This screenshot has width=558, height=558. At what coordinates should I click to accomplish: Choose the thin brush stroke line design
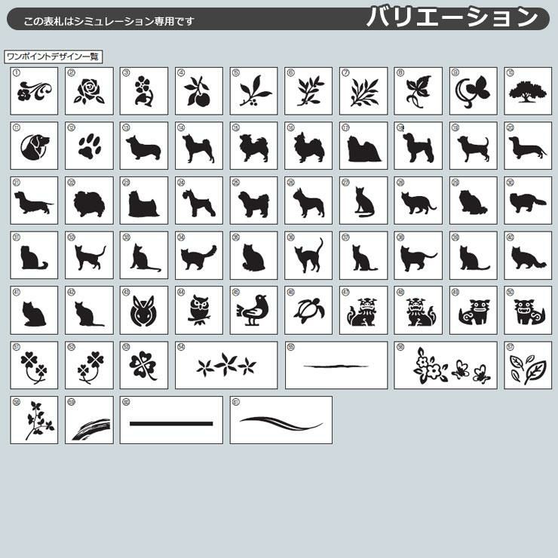336,366
